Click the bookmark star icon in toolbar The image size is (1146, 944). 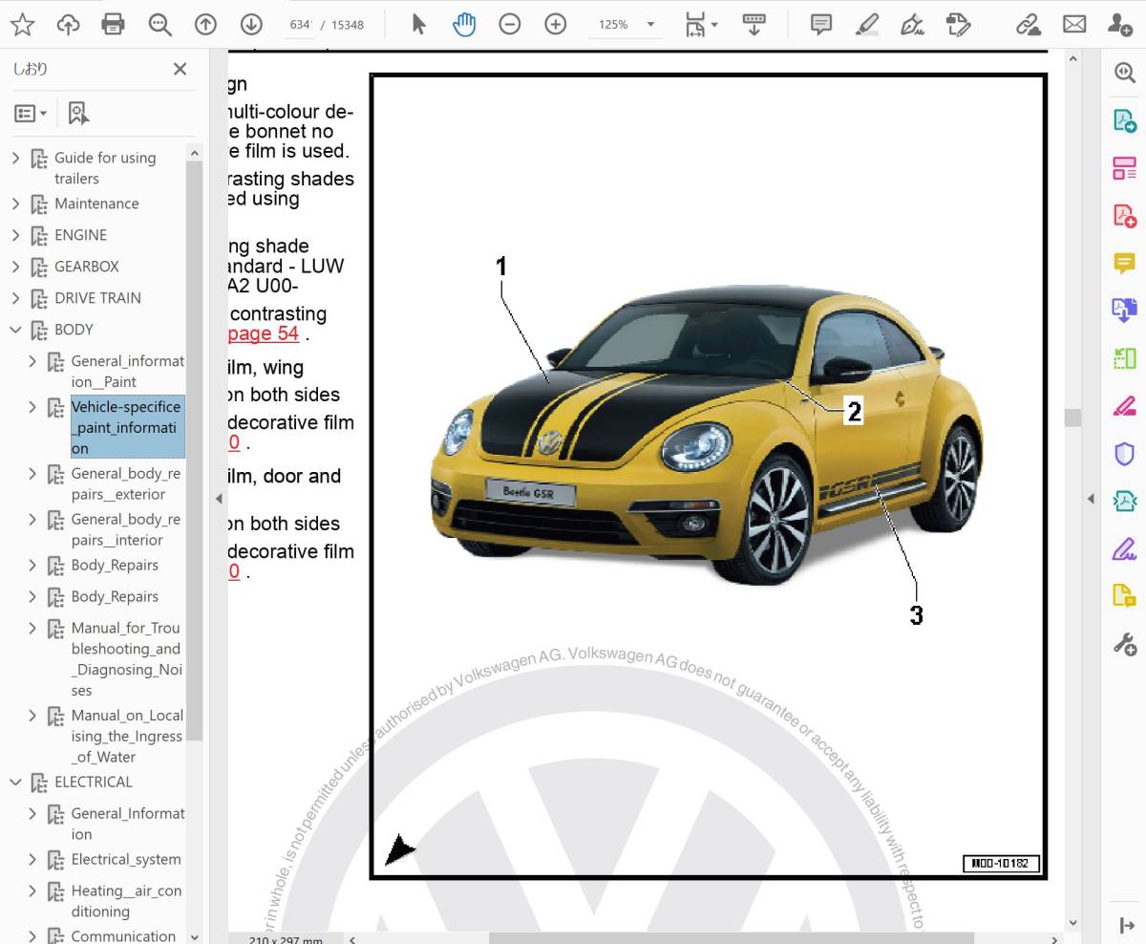(22, 24)
